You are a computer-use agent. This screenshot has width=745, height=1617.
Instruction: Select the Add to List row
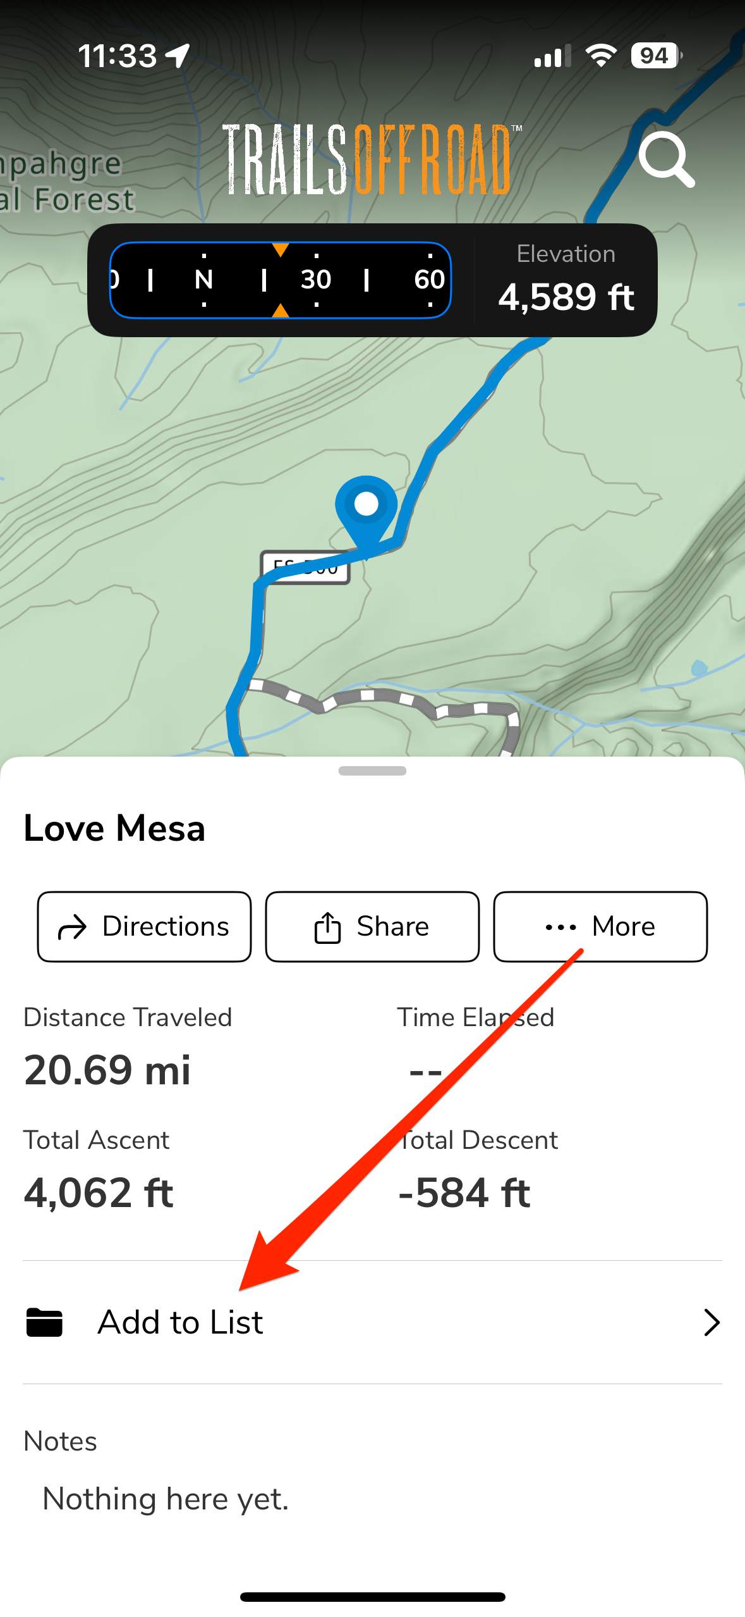(372, 1322)
